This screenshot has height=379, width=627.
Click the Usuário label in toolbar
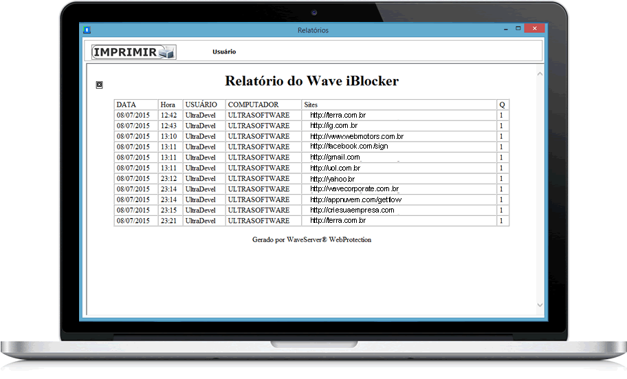(224, 52)
